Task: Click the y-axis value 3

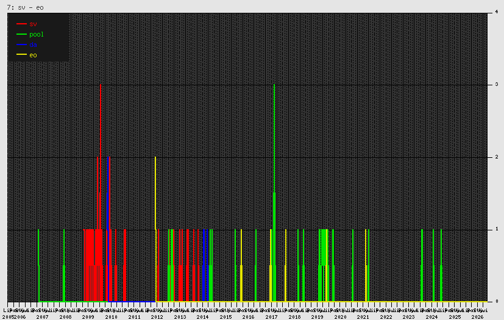Action: 497,84
